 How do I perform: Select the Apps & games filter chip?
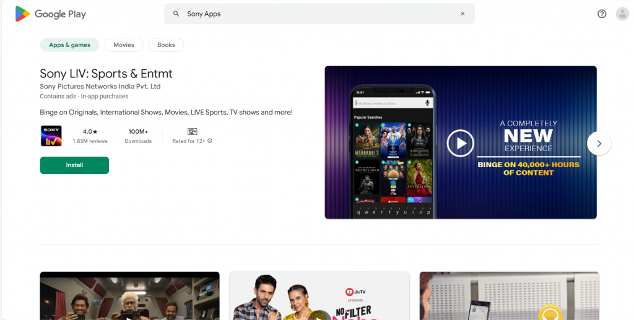[69, 45]
